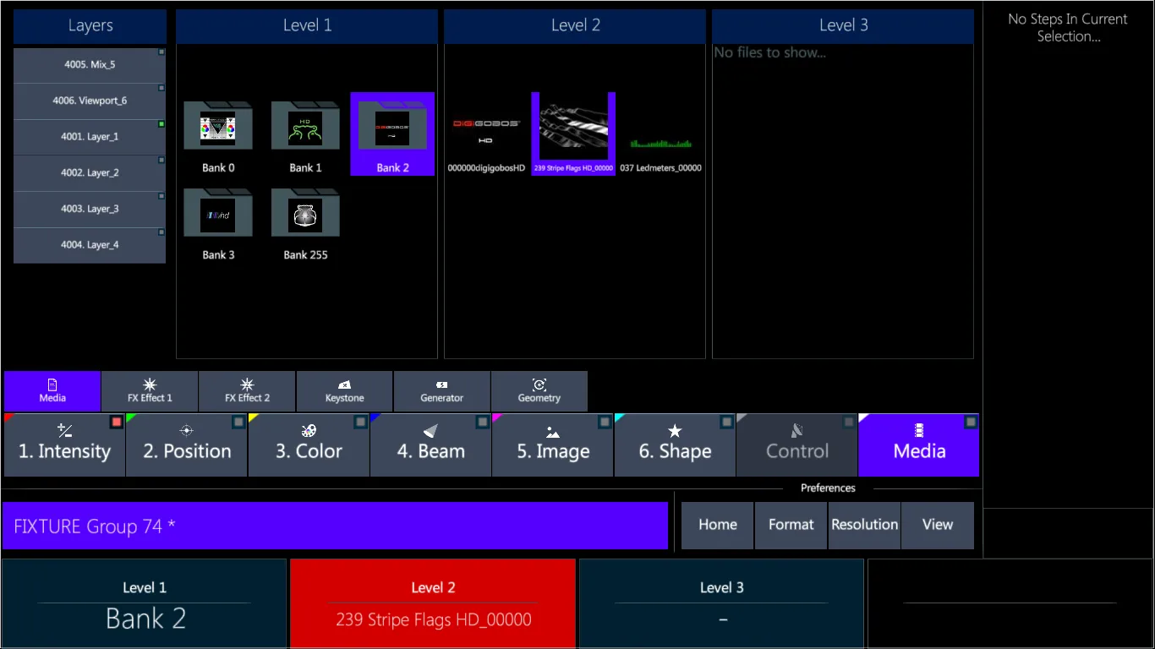Select layer 4002. Layer_2
The height and width of the screenshot is (649, 1155).
90,173
